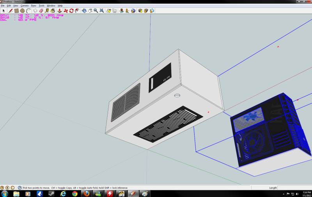
Task: Open the Tools menu
Action: [42, 6]
